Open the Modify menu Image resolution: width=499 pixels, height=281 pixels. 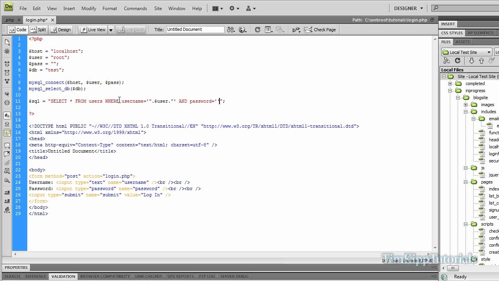tap(88, 8)
